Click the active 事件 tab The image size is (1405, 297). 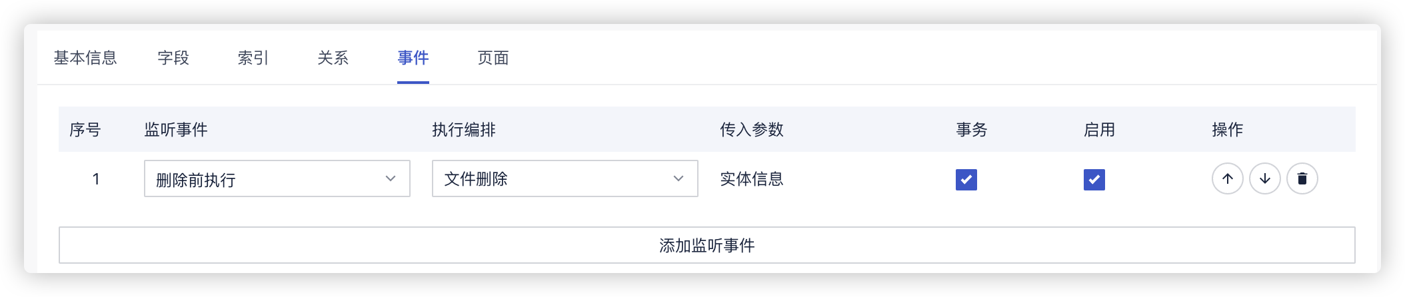coord(413,58)
